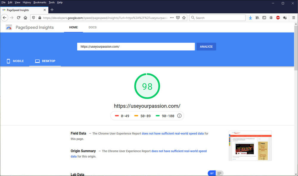Click the 98 score gauge

pos(147,86)
